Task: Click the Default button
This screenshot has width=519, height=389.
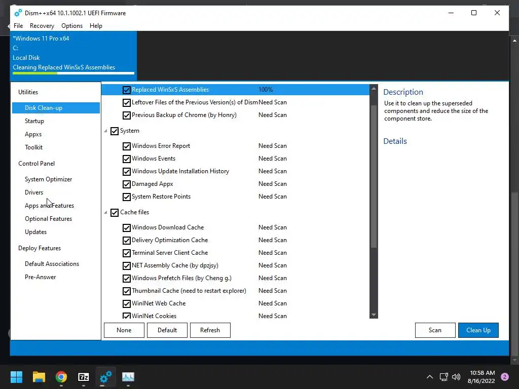Action: point(167,330)
